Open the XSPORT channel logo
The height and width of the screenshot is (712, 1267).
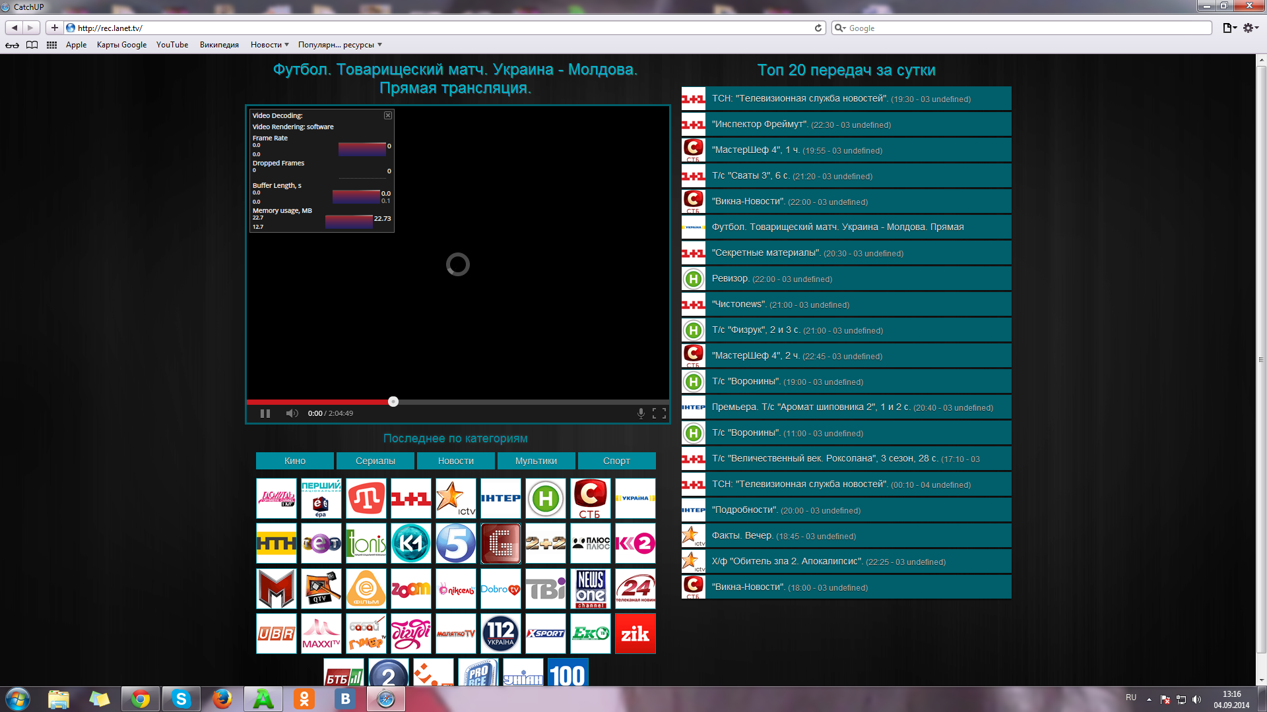click(545, 634)
